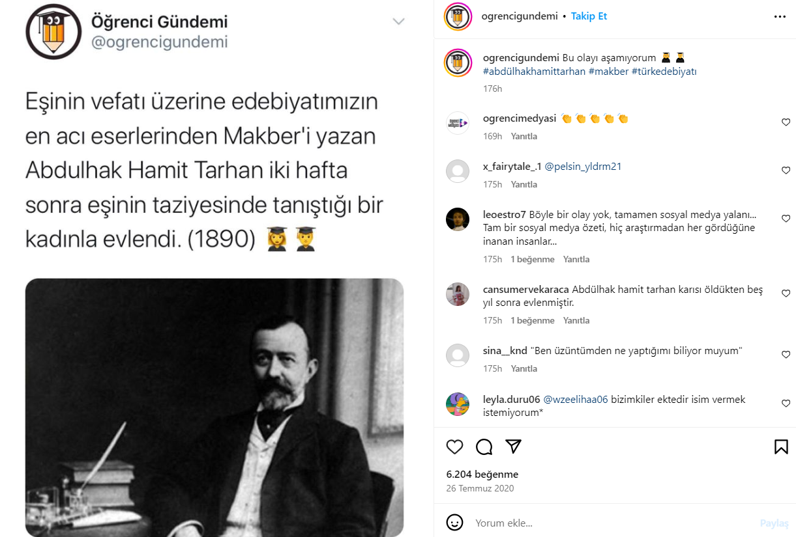Like the leoestro7 comment heart
Screen dimensions: 796x537
[786, 219]
